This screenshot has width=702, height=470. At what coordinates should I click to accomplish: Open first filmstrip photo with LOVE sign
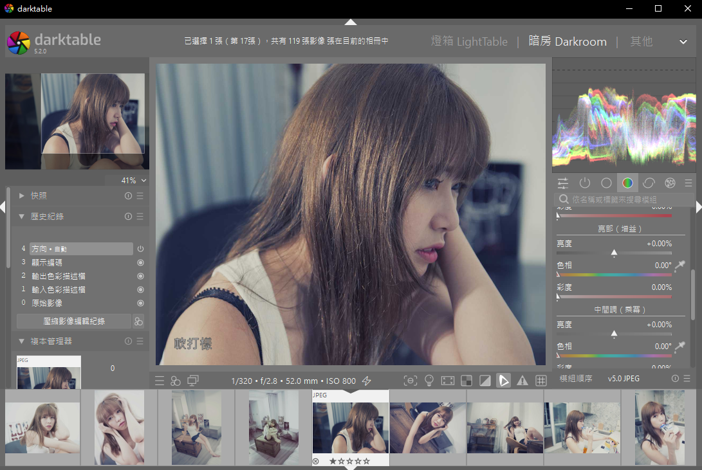click(x=42, y=428)
